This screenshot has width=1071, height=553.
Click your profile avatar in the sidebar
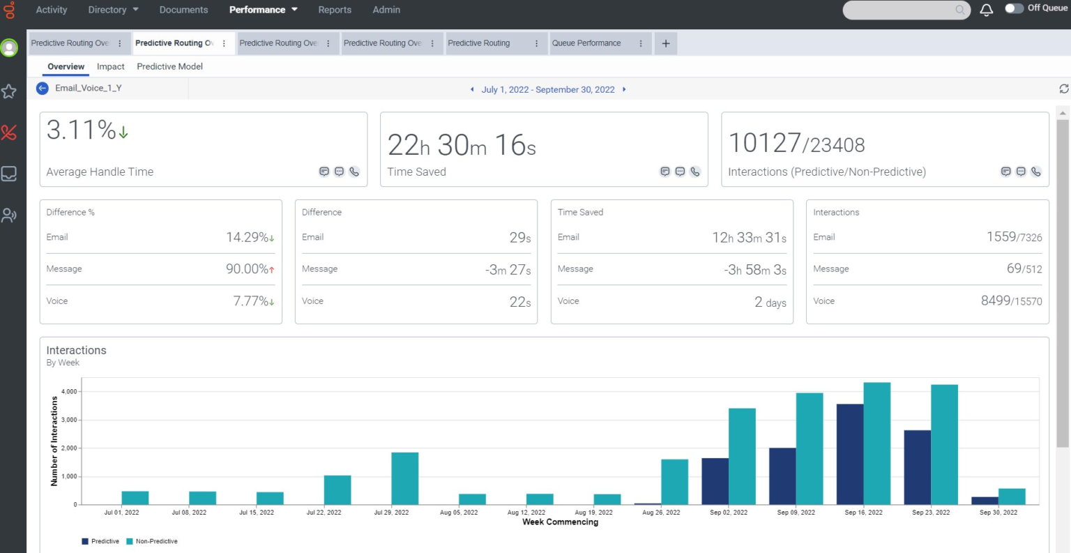coord(10,48)
